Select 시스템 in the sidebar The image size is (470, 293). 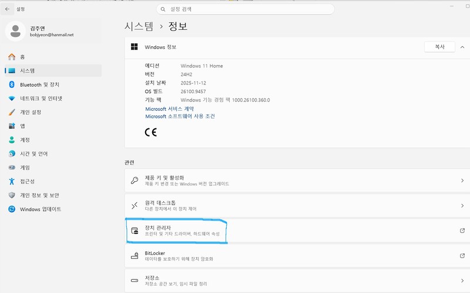tap(53, 71)
